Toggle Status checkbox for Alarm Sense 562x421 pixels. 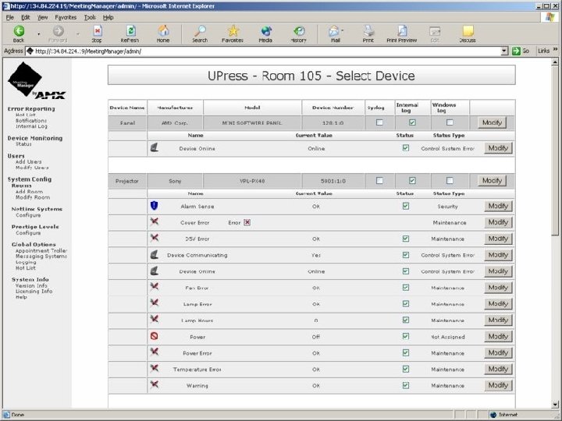(x=405, y=206)
